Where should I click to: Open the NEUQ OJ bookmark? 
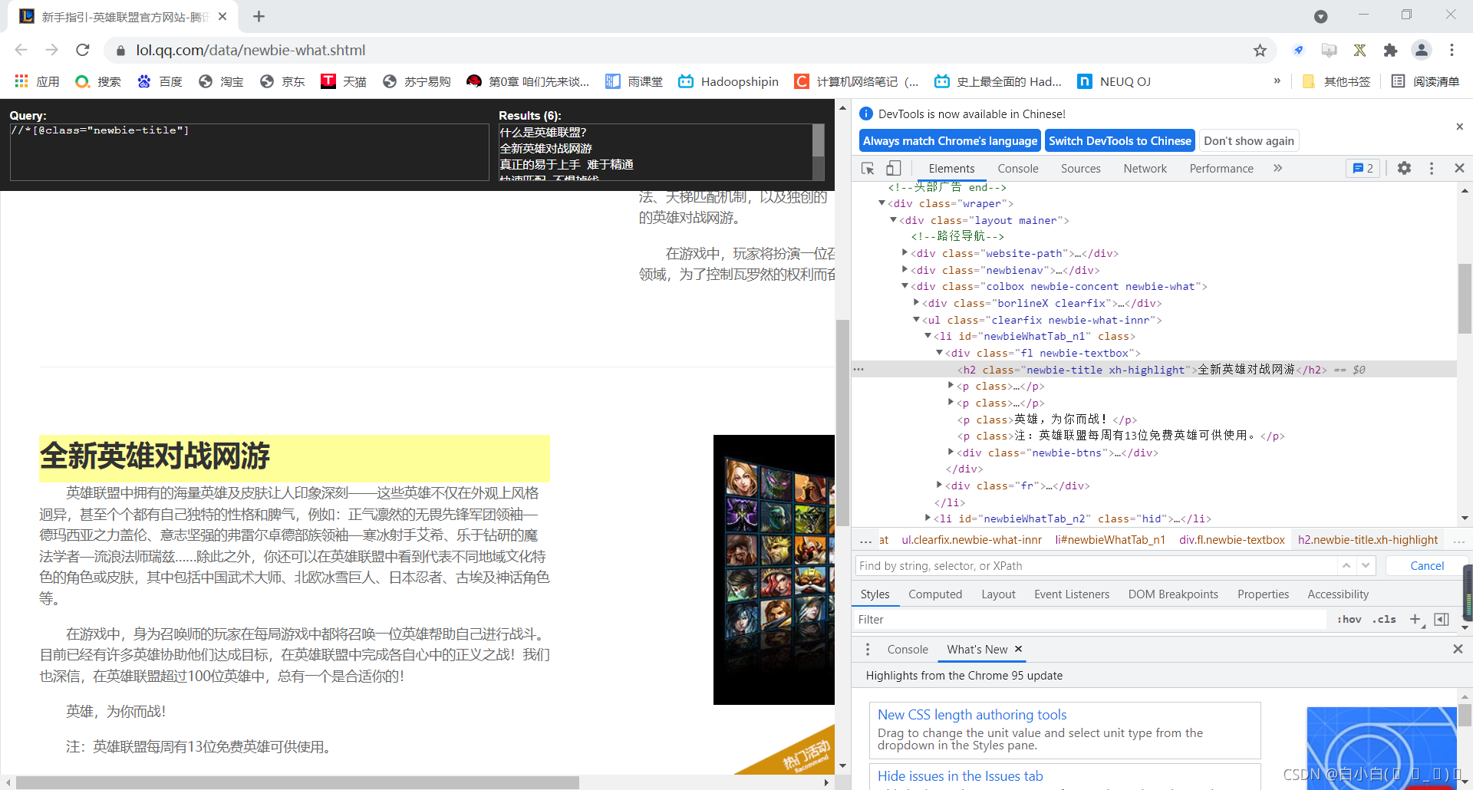pos(1114,81)
